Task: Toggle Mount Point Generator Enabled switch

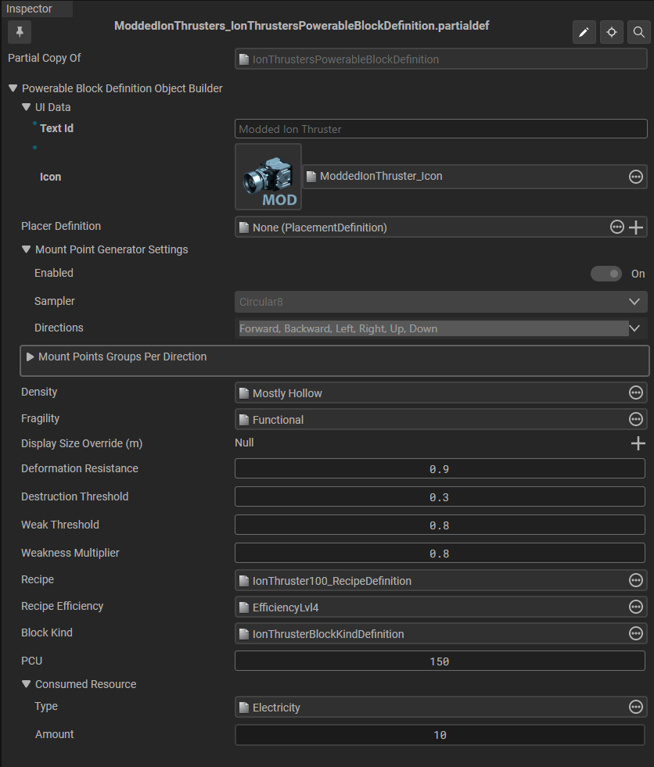Action: pos(606,274)
